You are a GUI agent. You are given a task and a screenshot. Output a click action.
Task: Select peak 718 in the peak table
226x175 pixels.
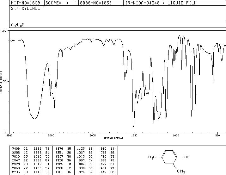[x=103, y=156]
